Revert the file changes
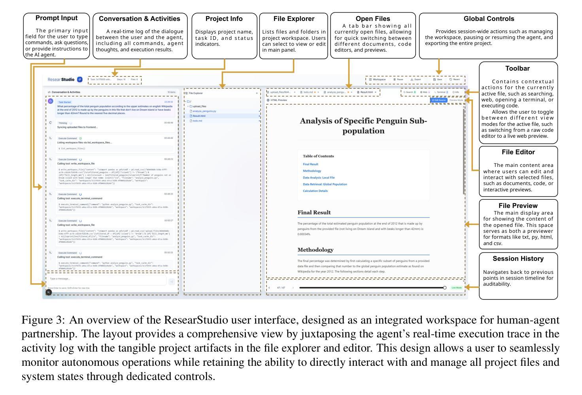This screenshot has width=582, height=395. click(455, 79)
